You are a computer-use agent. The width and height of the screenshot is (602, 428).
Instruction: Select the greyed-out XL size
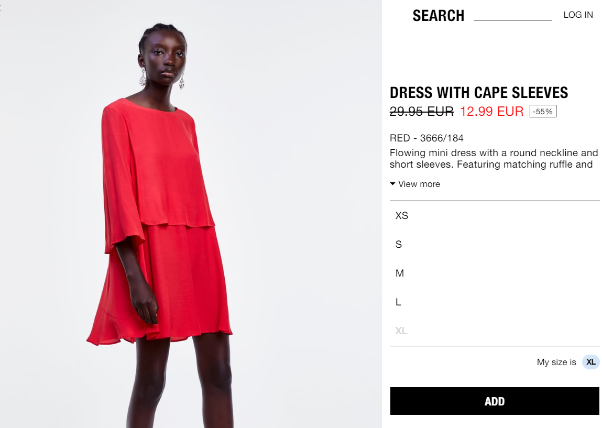point(495,331)
